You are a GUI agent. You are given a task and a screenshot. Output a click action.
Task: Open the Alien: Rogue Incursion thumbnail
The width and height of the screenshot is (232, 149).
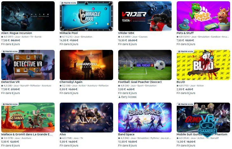tap(28, 16)
